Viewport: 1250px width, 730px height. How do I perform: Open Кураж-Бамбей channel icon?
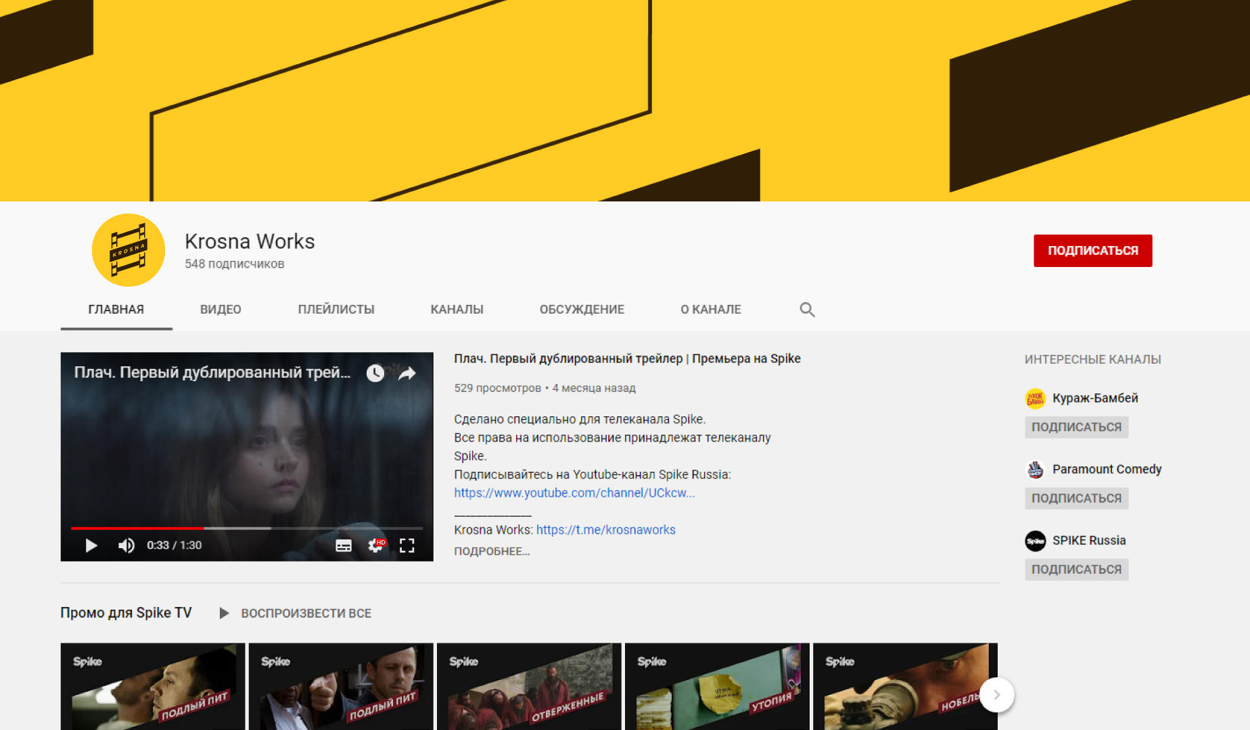(1036, 398)
